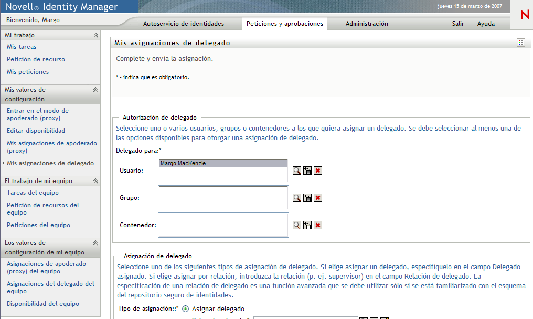The width and height of the screenshot is (533, 319).
Task: Click the history icon next to Usuario field
Action: 307,170
